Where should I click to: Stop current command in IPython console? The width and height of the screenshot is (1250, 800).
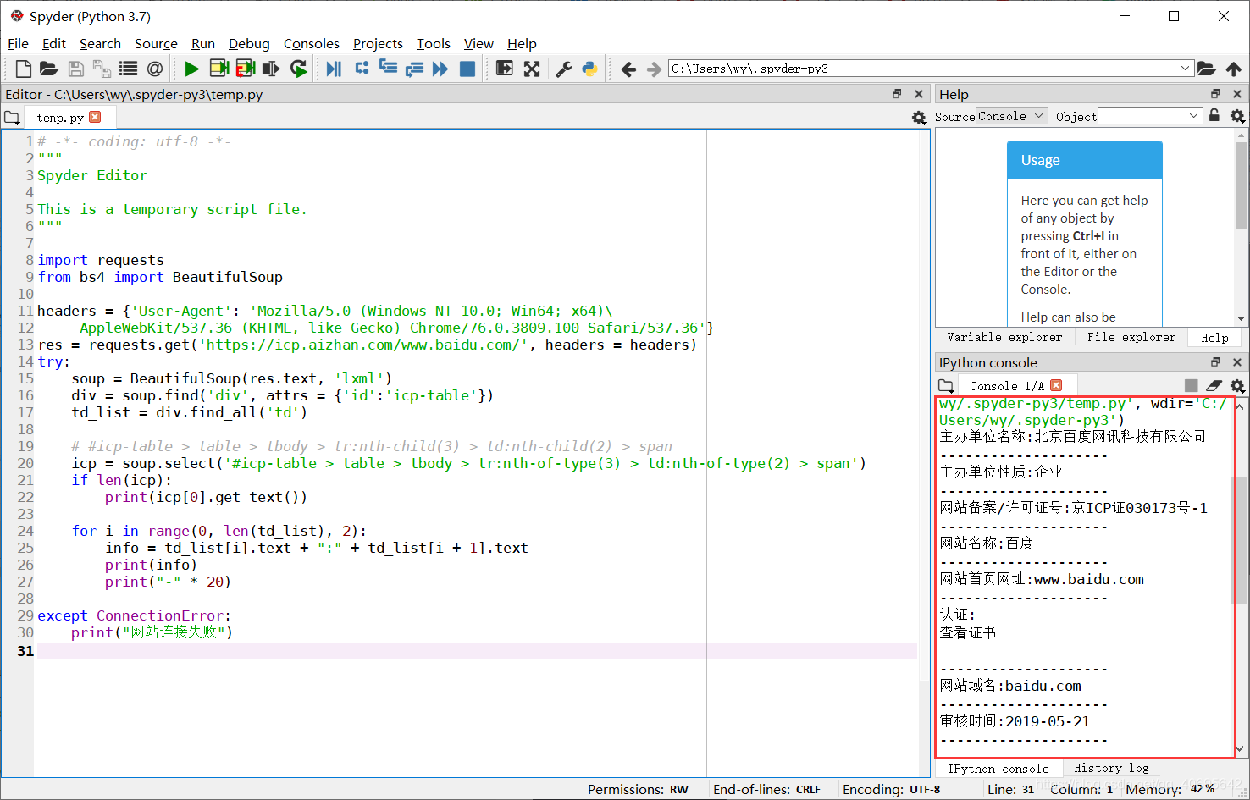pyautogui.click(x=1191, y=386)
